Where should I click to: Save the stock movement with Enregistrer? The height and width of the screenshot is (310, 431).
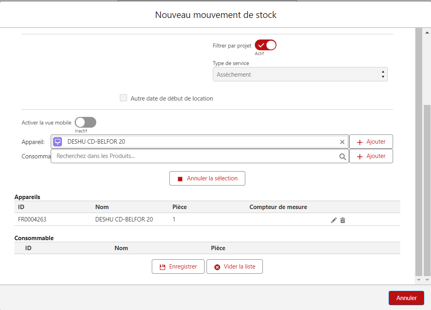click(x=178, y=267)
